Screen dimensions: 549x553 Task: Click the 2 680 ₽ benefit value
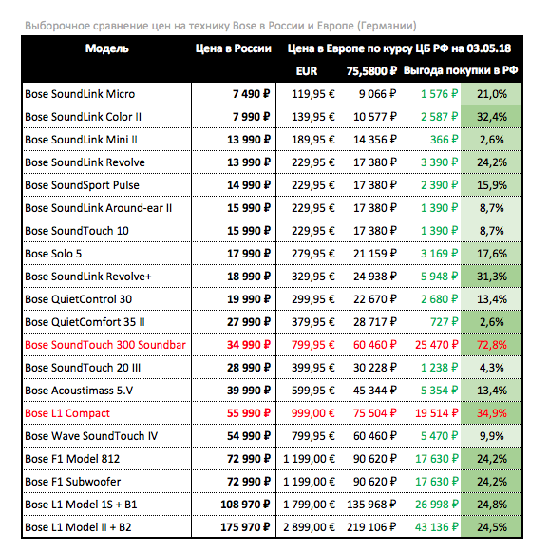tap(440, 299)
